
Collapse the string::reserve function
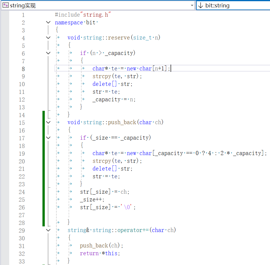pyautogui.click(x=48, y=38)
